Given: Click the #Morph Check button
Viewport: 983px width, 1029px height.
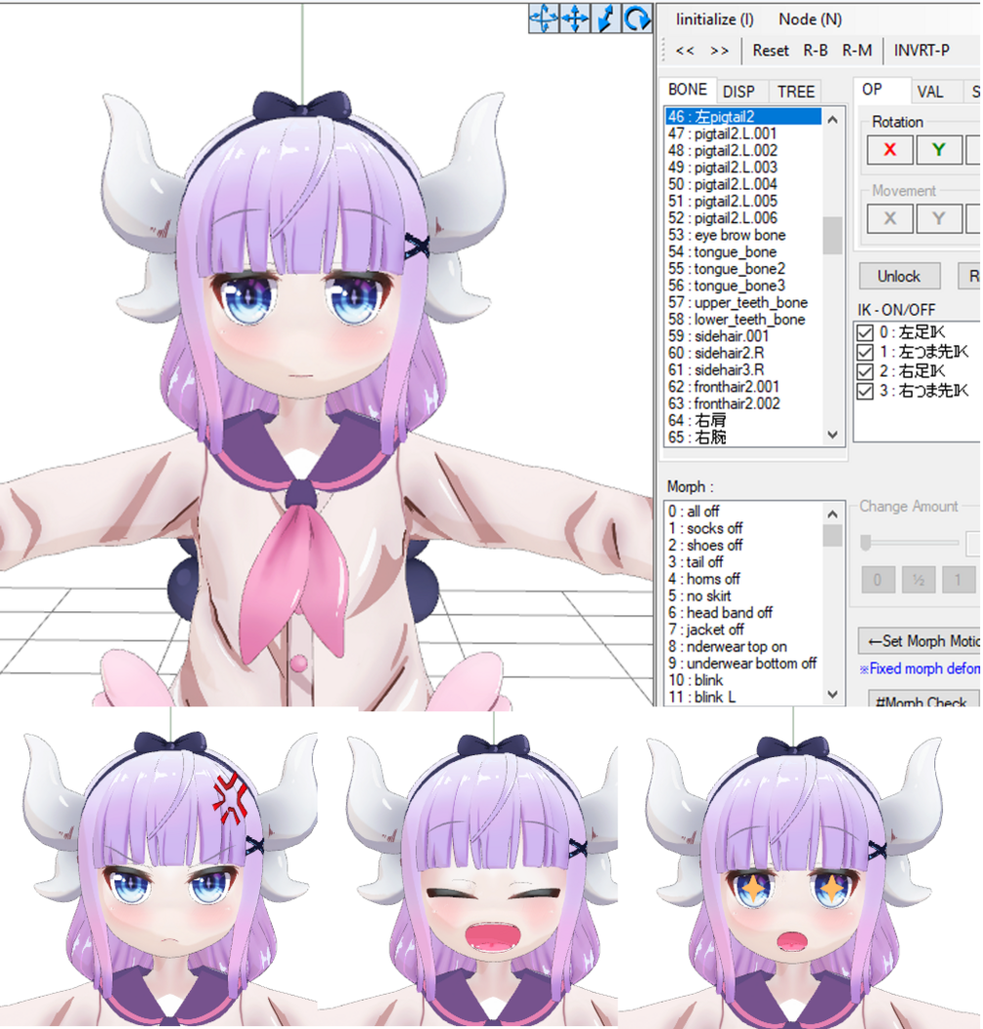Looking at the screenshot, I should pos(923,699).
